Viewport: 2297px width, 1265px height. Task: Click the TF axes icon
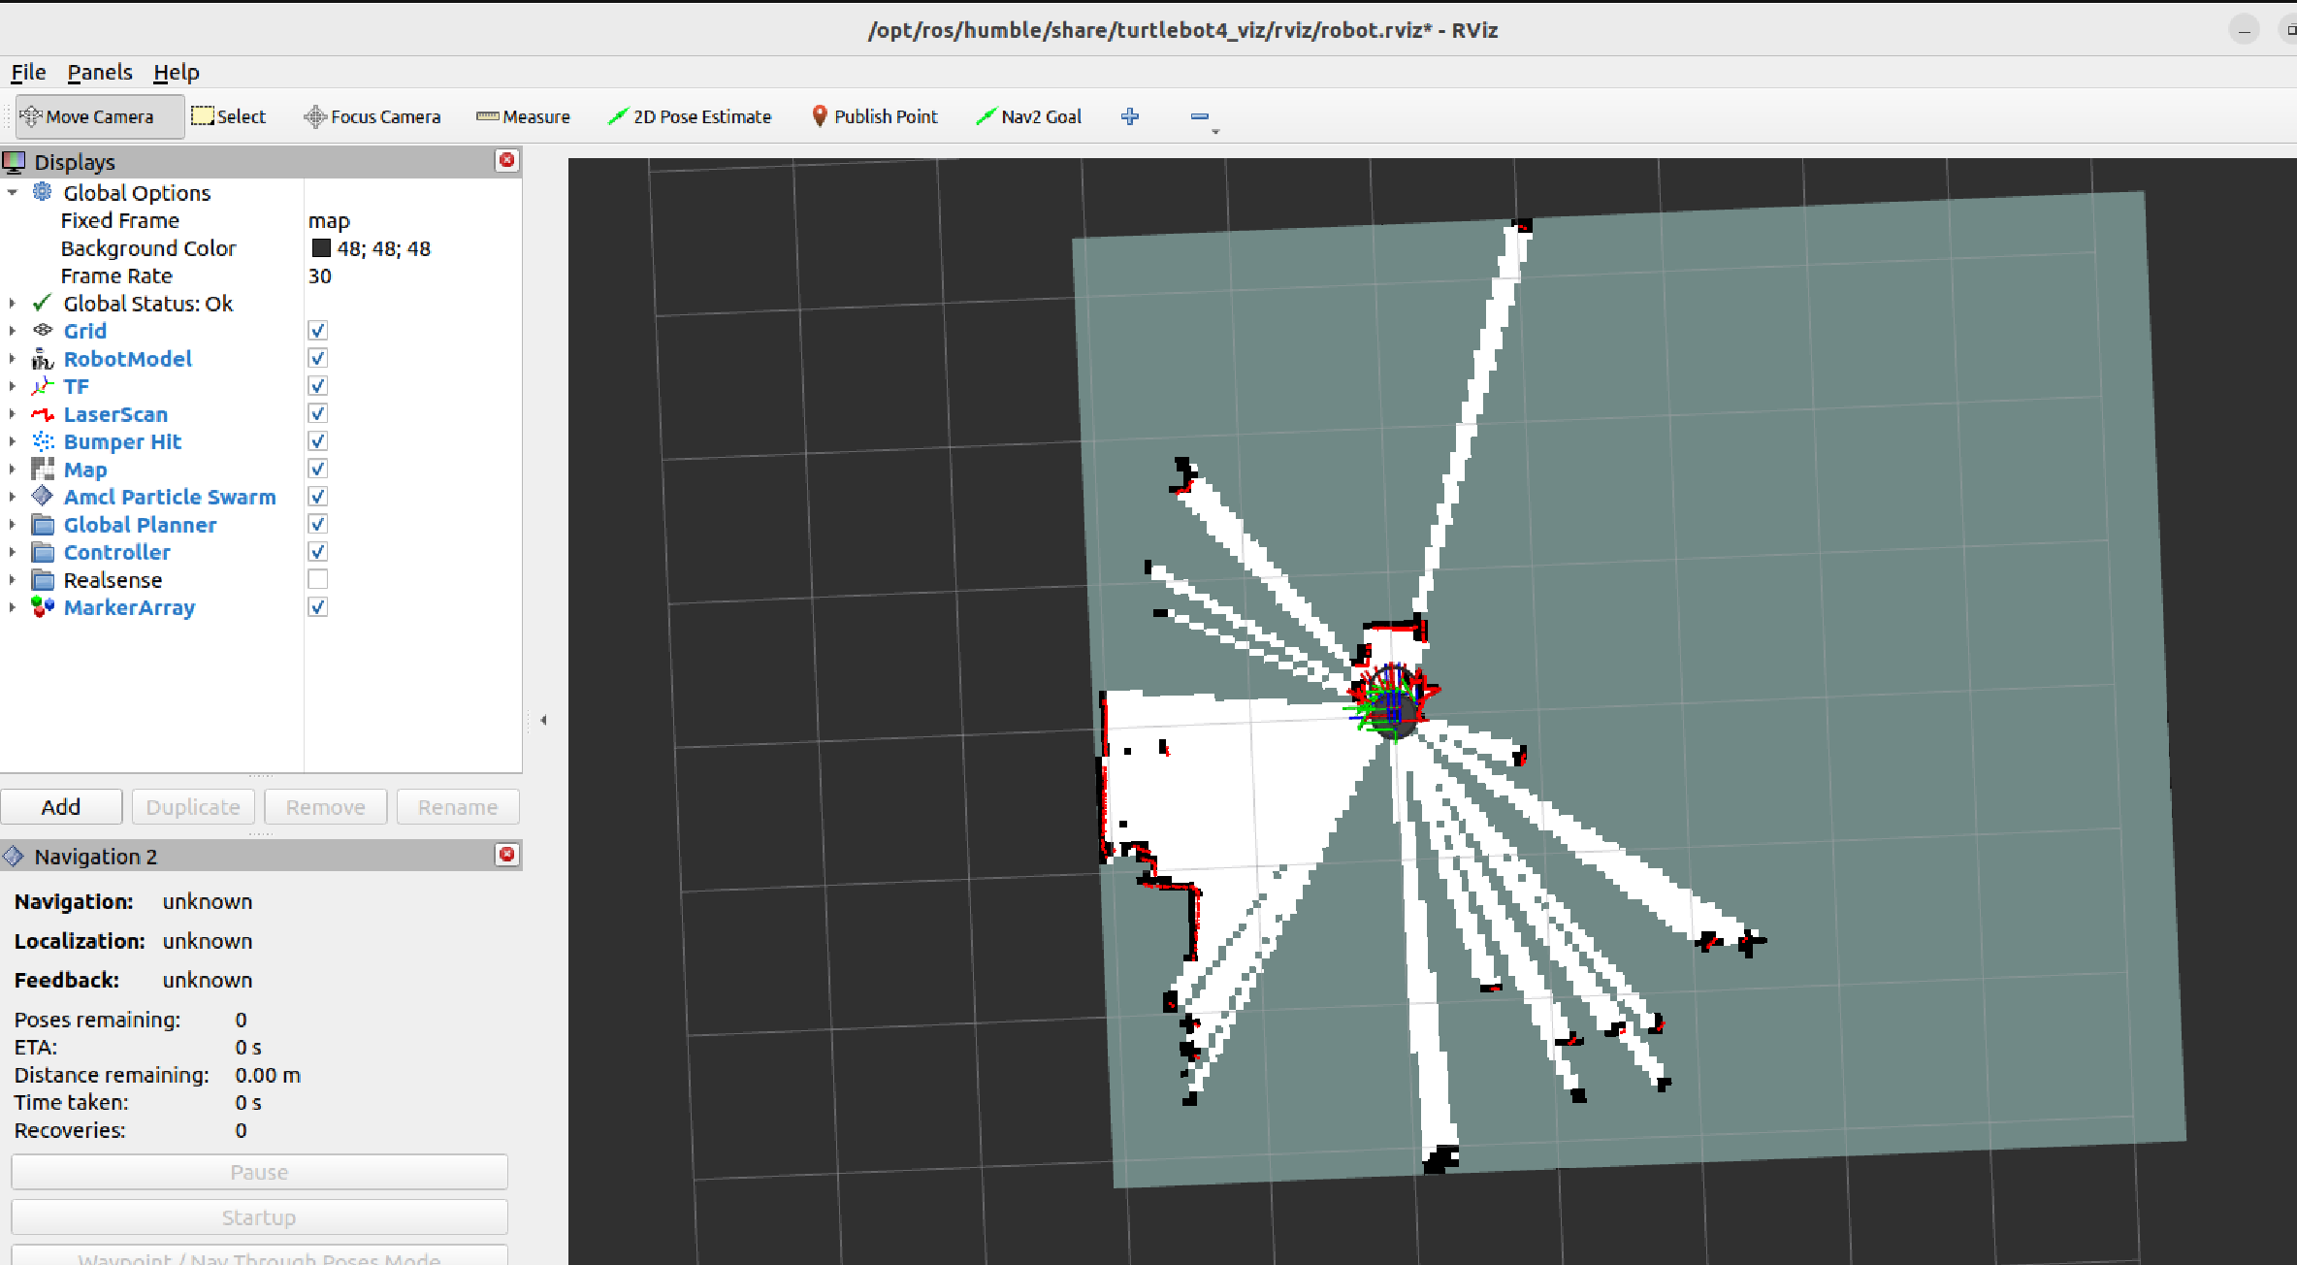[x=43, y=386]
